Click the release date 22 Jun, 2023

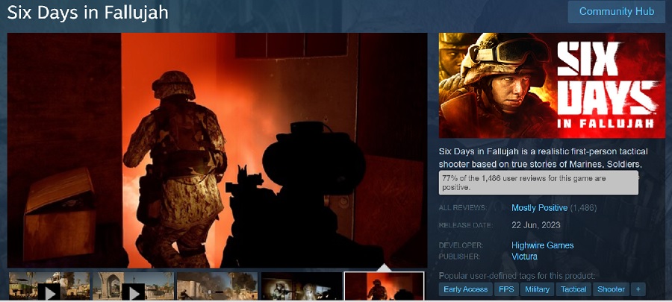[535, 225]
